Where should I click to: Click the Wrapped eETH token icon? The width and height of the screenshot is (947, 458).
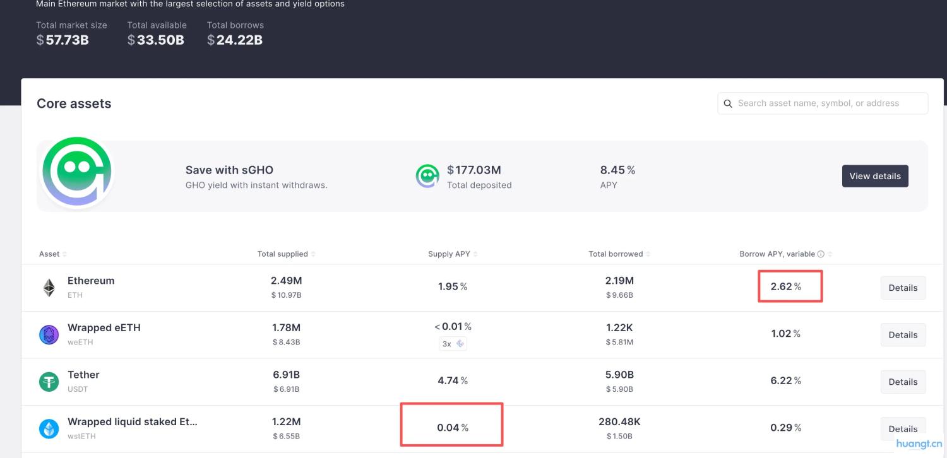pos(49,334)
